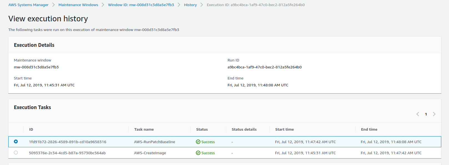The width and height of the screenshot is (449, 165).
Task: Click task ID 5093376e-2c34-4cd5-b87a-95730bc564ab
Action: click(67, 153)
